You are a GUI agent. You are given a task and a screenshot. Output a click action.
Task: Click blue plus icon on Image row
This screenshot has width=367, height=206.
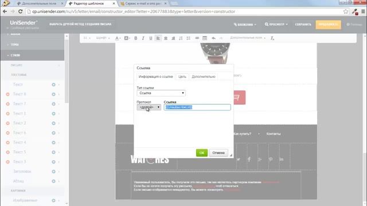tap(53, 200)
